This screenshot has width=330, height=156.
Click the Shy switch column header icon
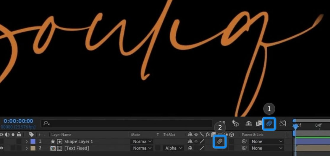[x=190, y=134]
